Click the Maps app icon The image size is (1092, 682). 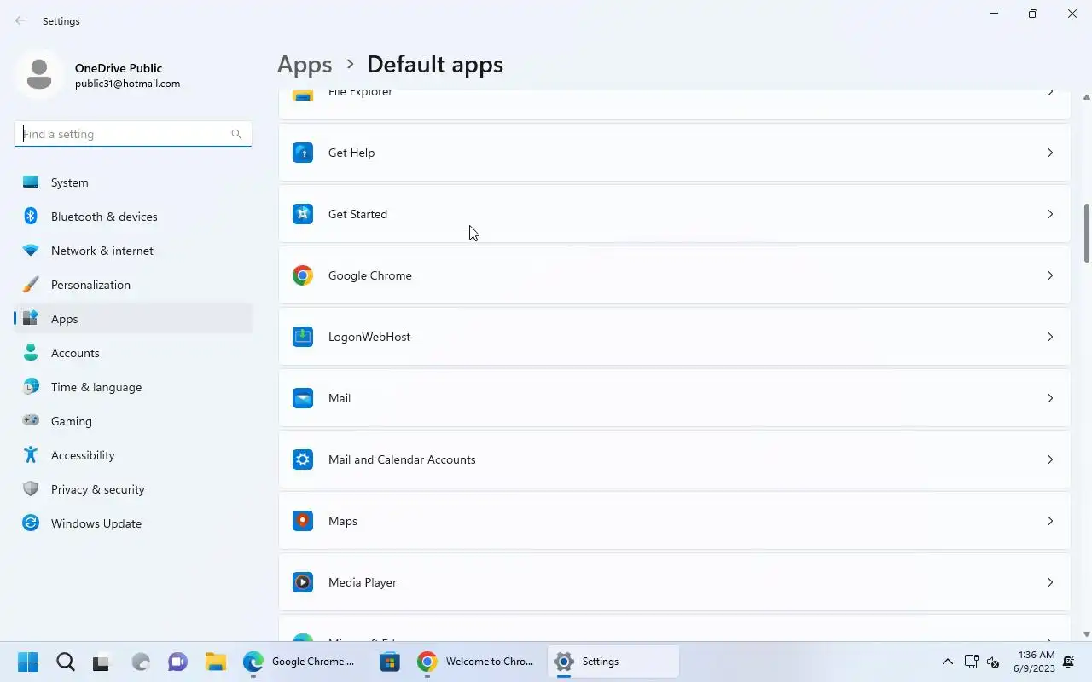pyautogui.click(x=303, y=521)
